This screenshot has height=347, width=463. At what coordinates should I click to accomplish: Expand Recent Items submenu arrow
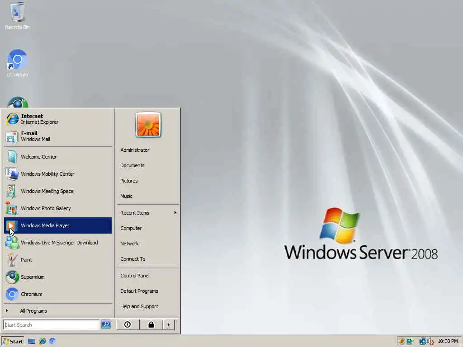175,213
